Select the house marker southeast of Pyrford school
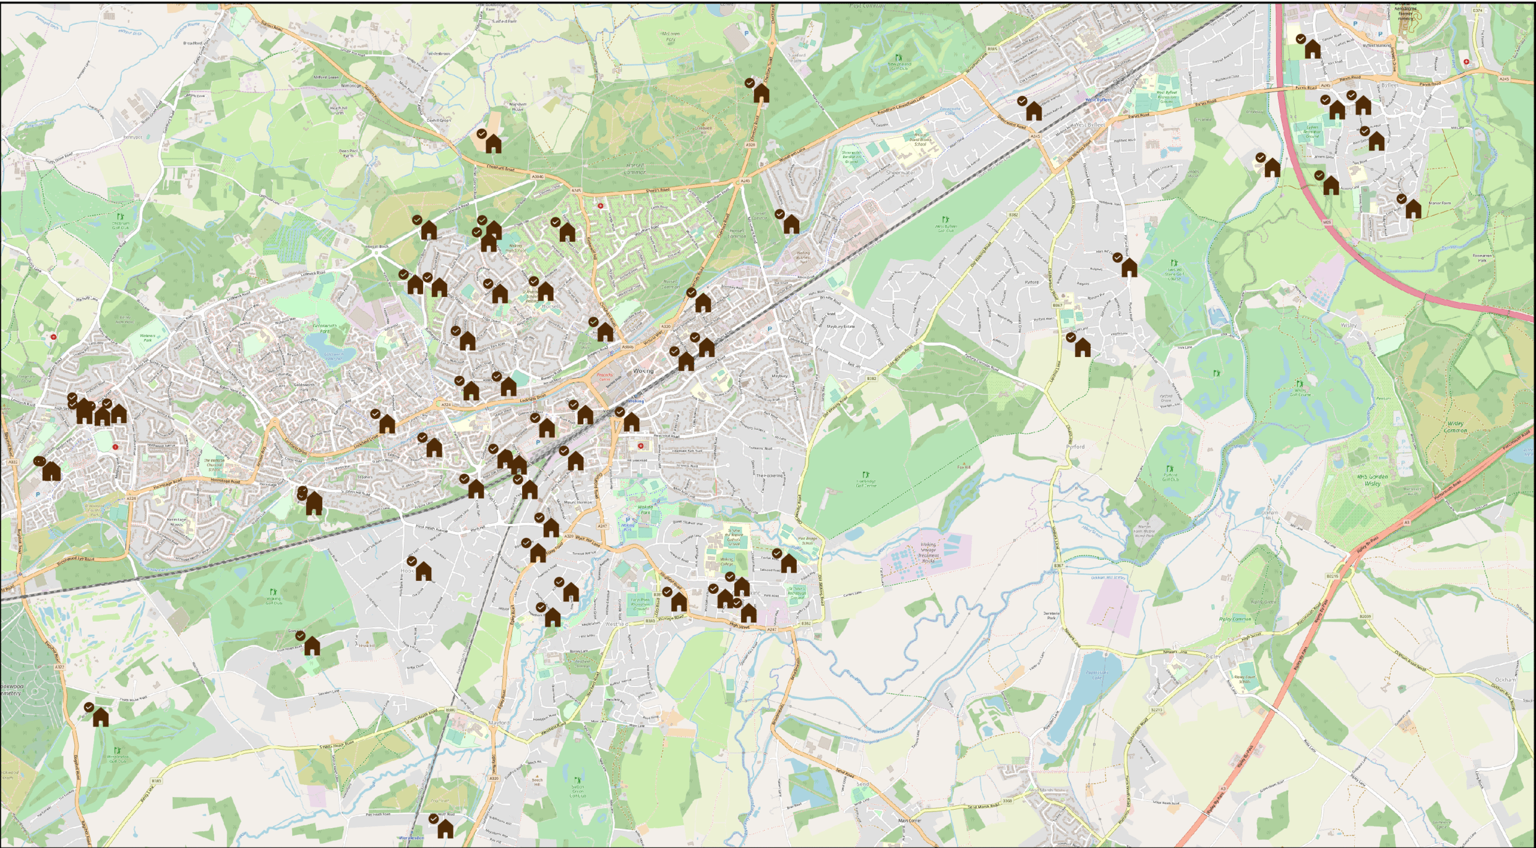 pyautogui.click(x=1082, y=347)
